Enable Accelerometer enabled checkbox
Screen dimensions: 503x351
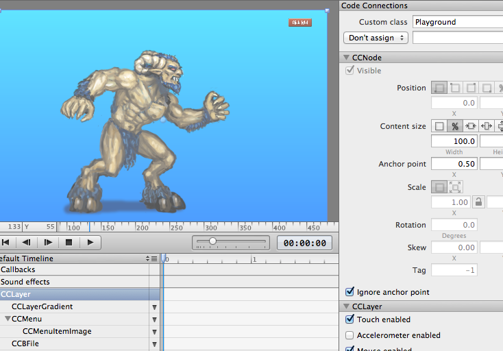349,335
